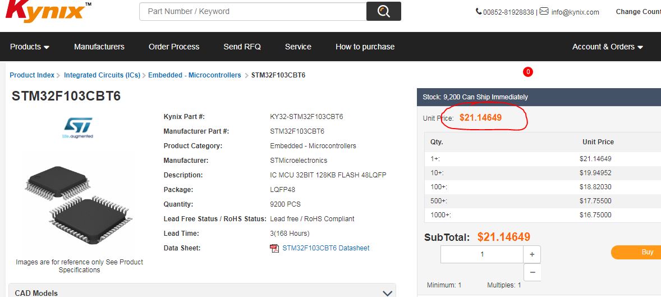
Task: Follow Embedded - Microcontrollers breadcrumb link
Action: (x=194, y=75)
